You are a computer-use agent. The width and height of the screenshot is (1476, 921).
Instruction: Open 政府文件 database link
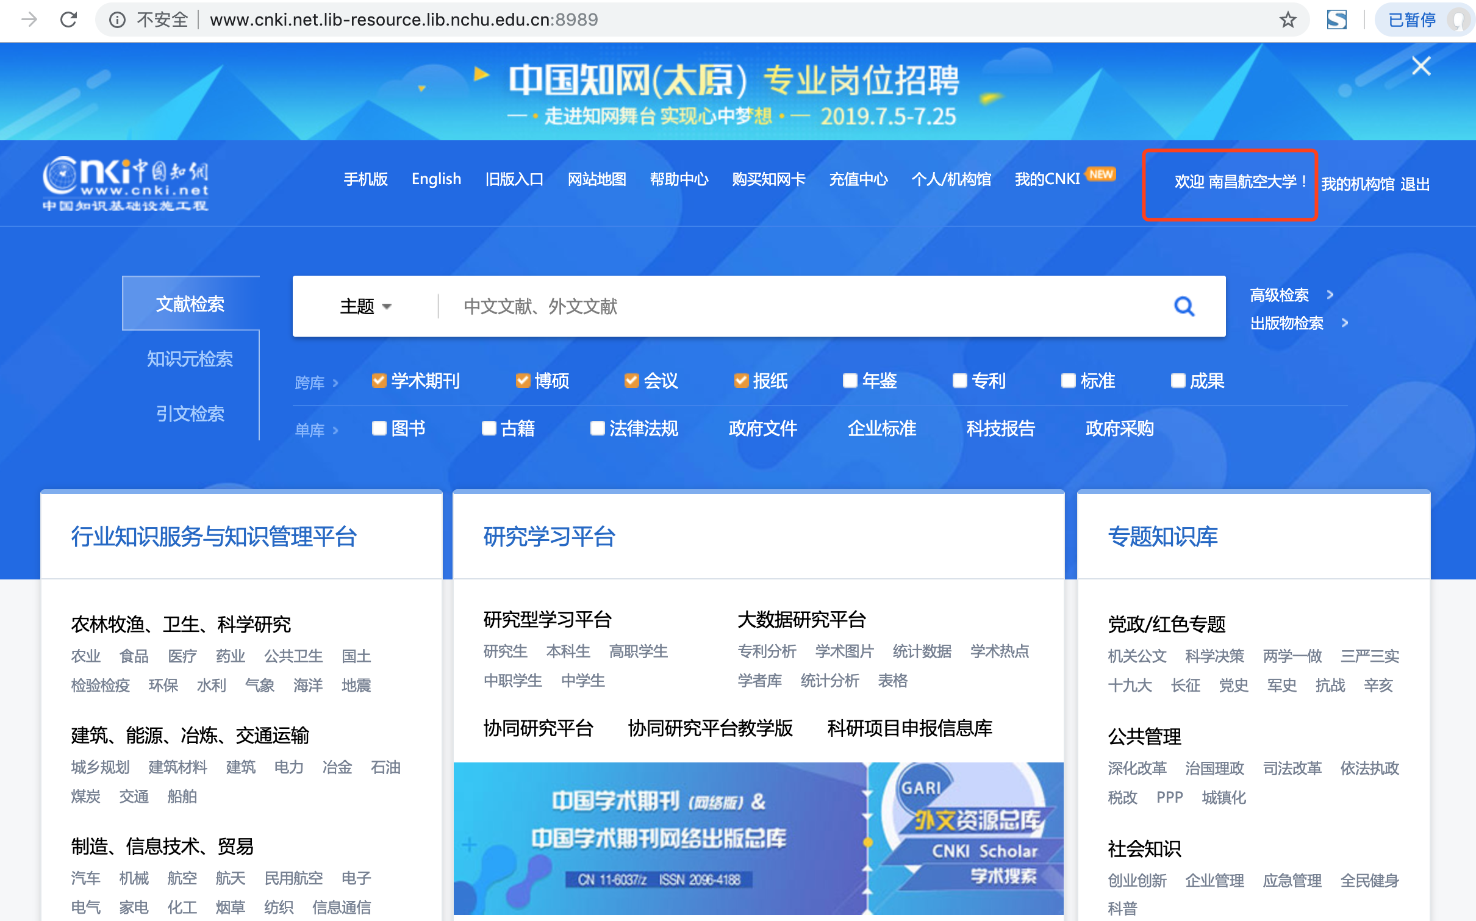click(x=762, y=428)
